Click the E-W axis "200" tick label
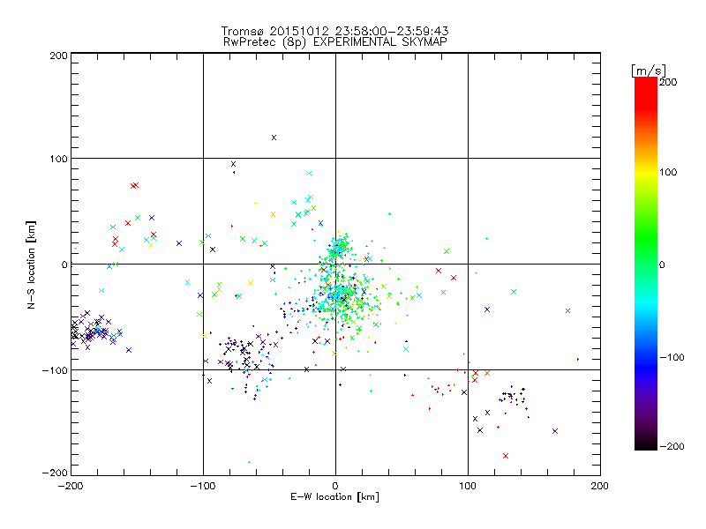Screen dimensions: 706x529 (600, 486)
